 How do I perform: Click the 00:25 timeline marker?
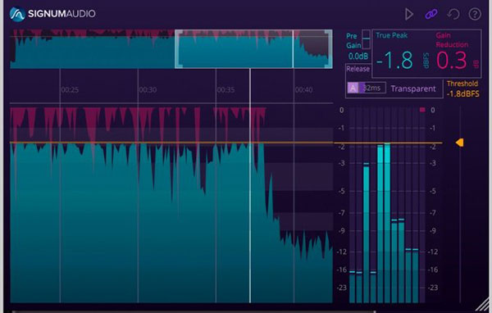[x=70, y=90]
